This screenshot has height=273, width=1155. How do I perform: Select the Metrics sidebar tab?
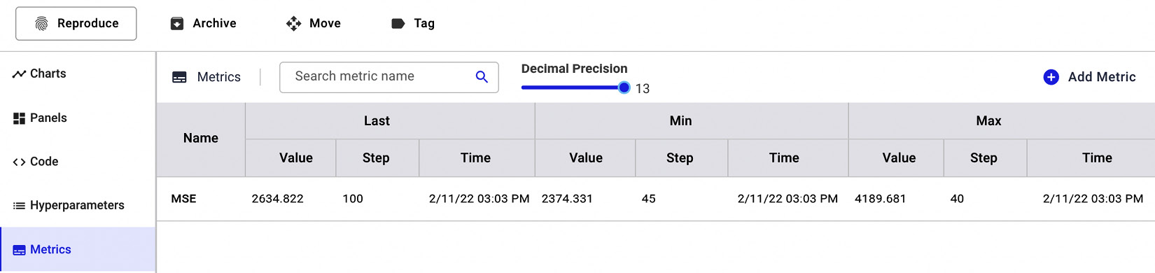pyautogui.click(x=78, y=249)
